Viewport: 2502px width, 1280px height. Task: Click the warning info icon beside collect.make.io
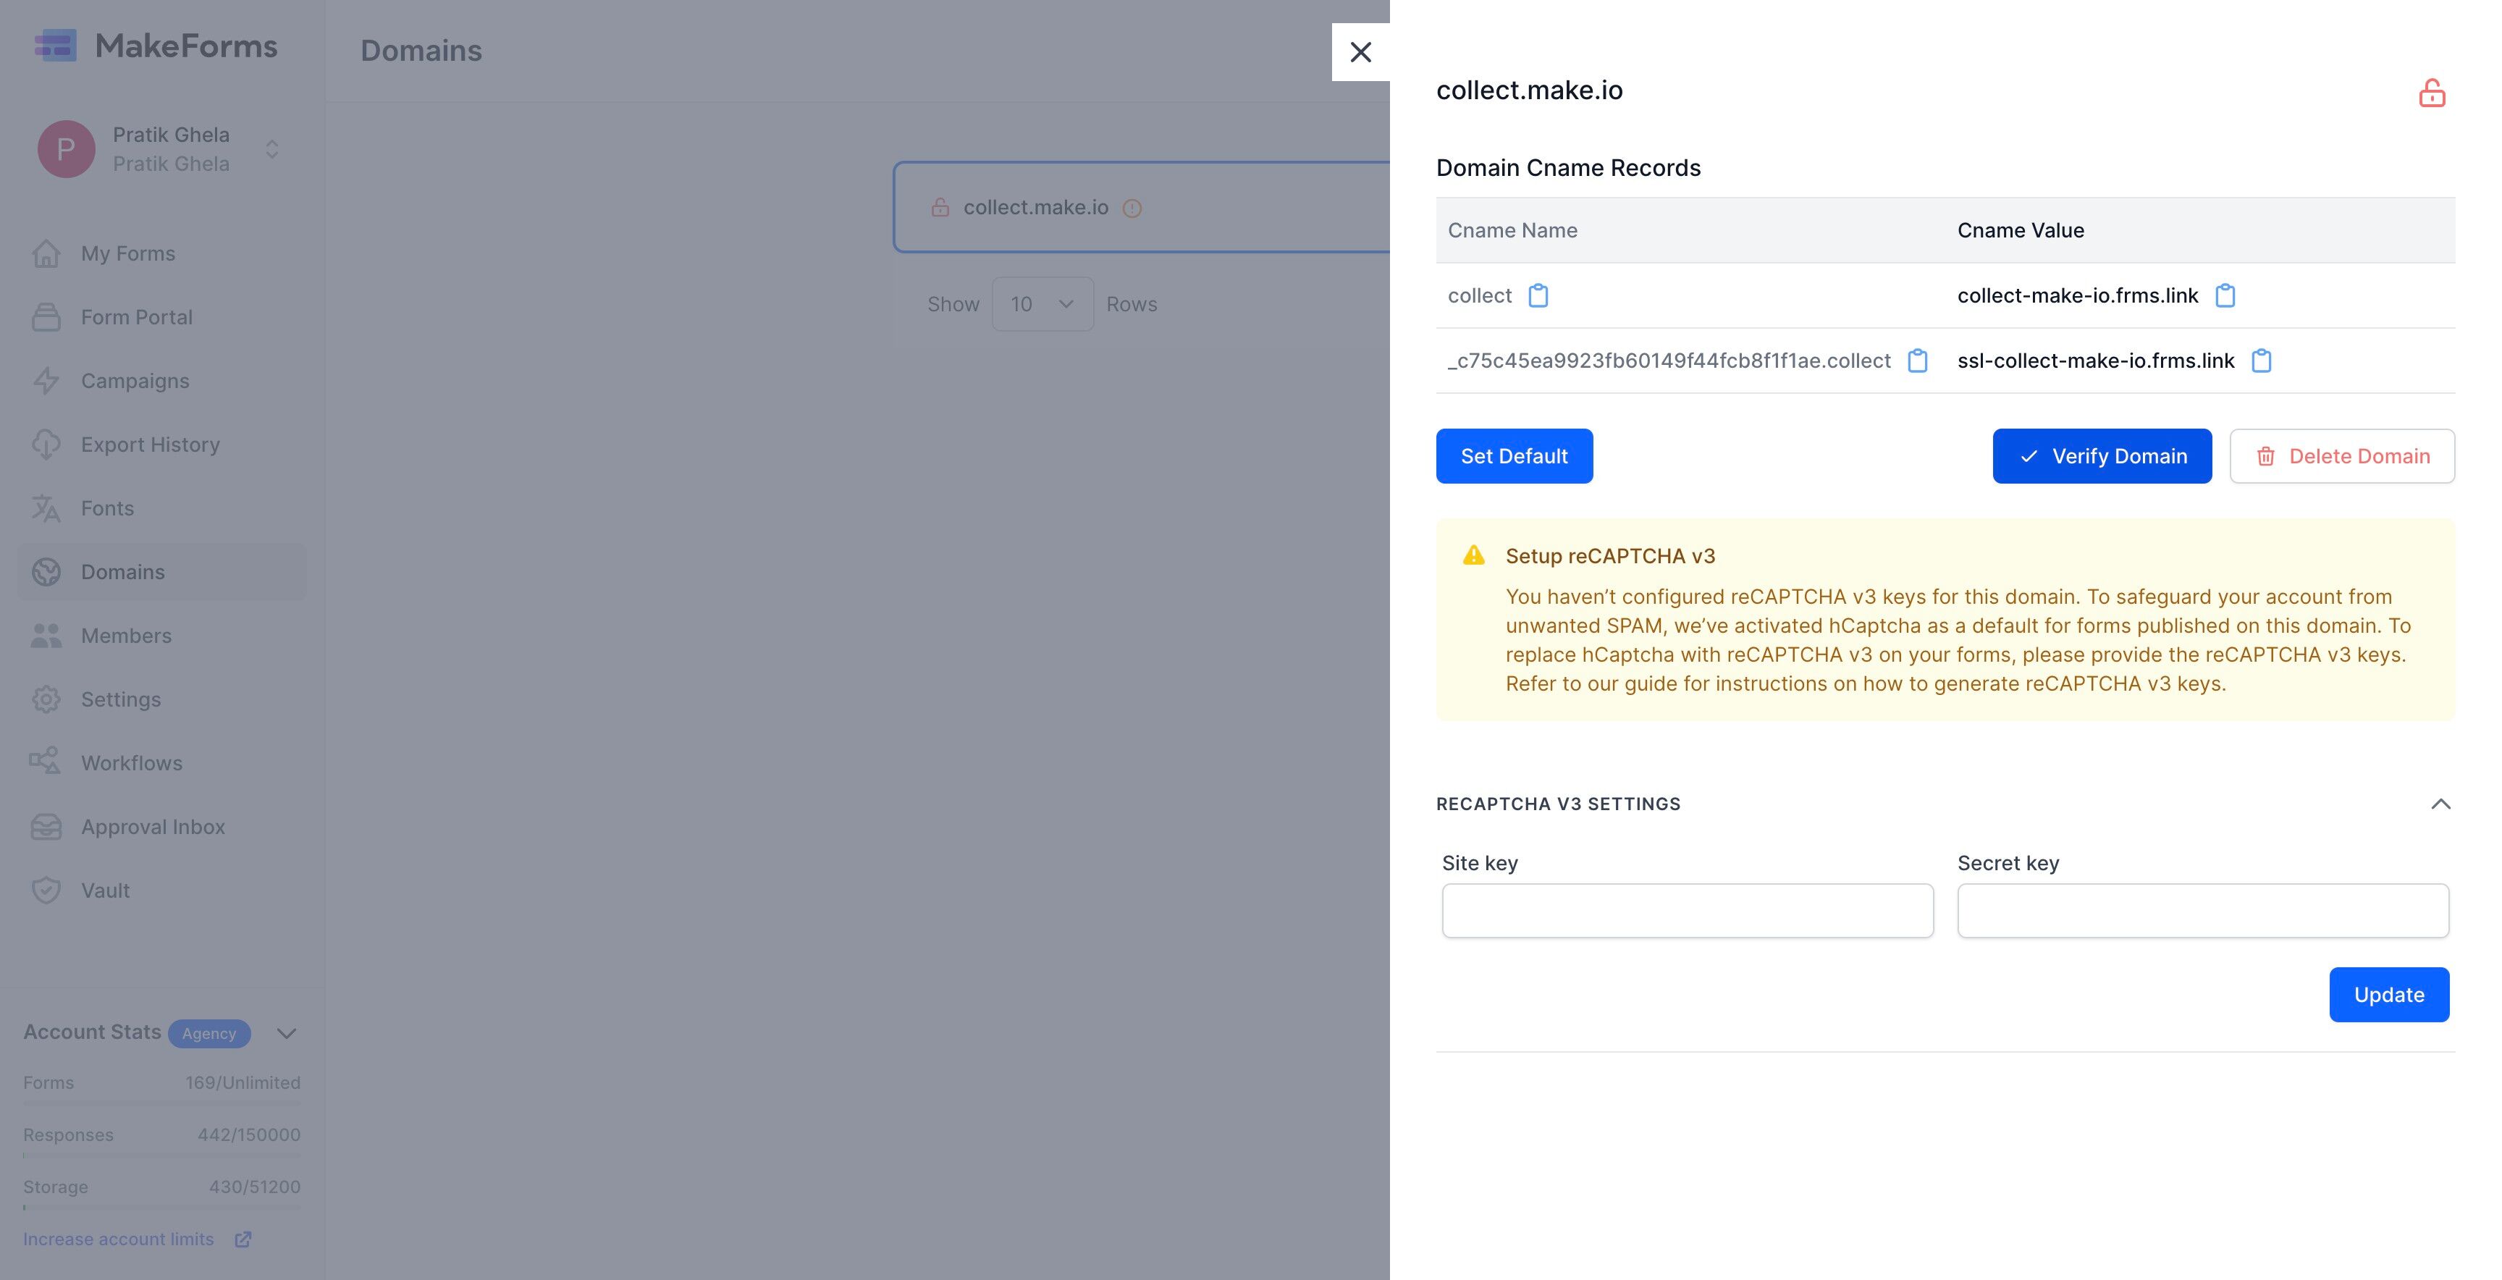point(1132,208)
